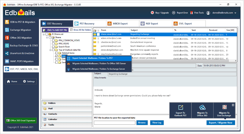244x134 pixels.
Task: Click the Folders panel icon
Action: [45, 103]
